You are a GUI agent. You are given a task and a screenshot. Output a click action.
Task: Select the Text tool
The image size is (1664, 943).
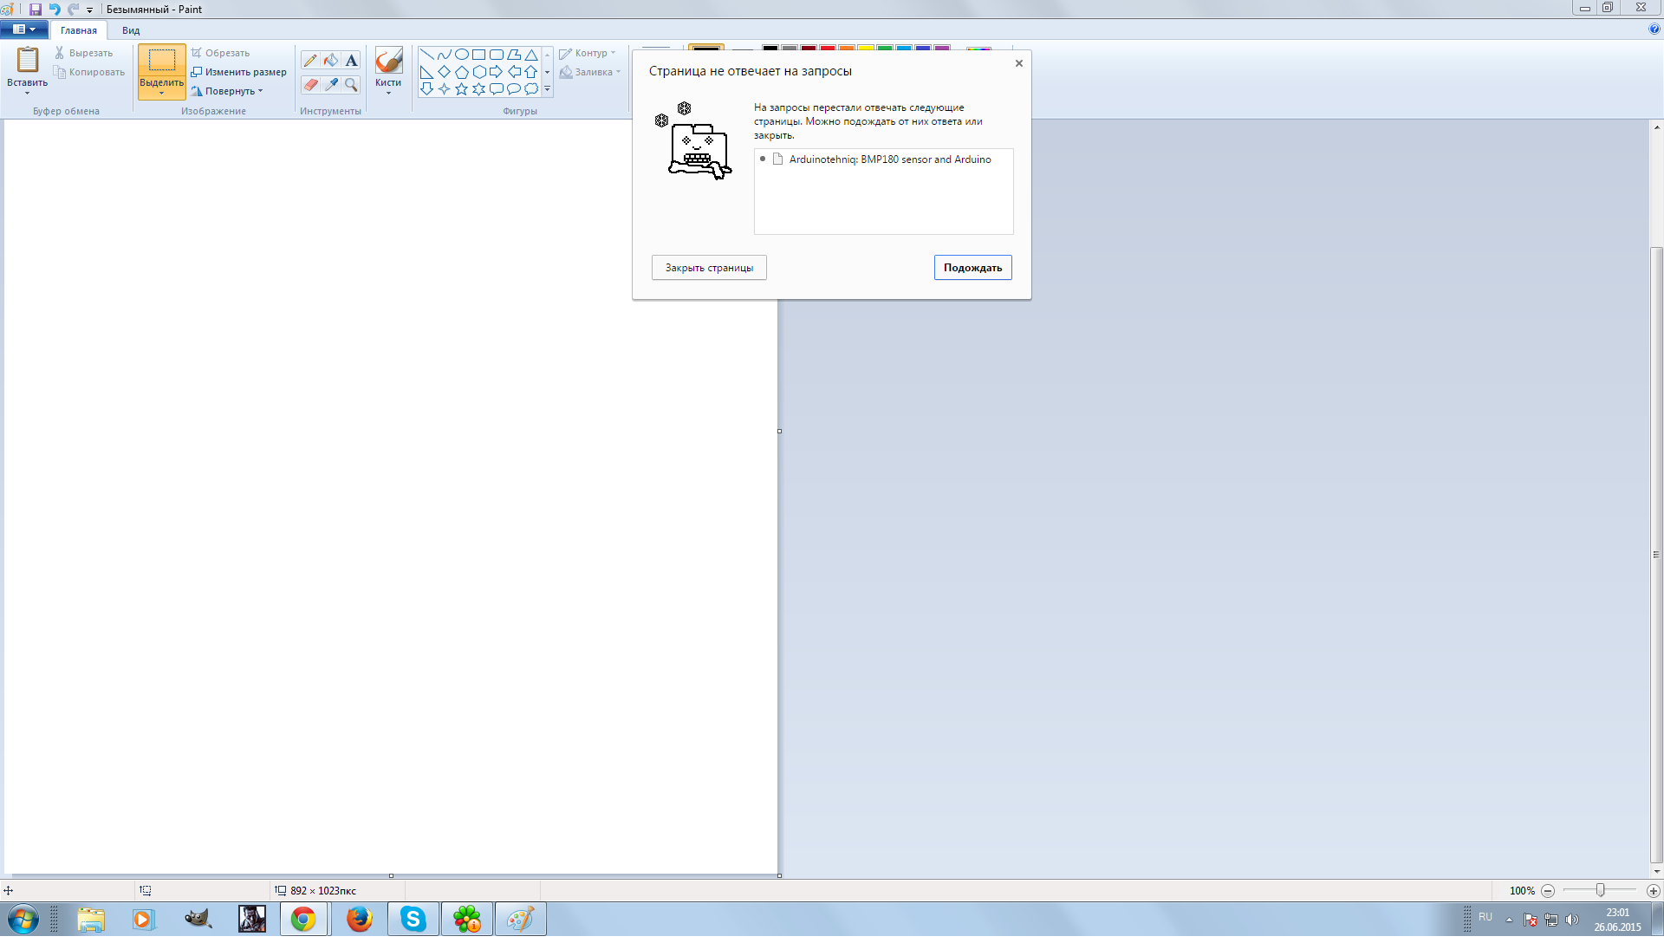[351, 61]
